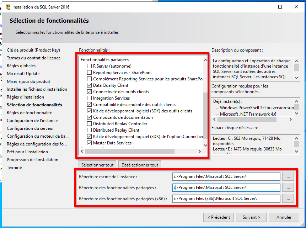
Task: Click the Terminé step in the sidebar
Action: [14, 167]
